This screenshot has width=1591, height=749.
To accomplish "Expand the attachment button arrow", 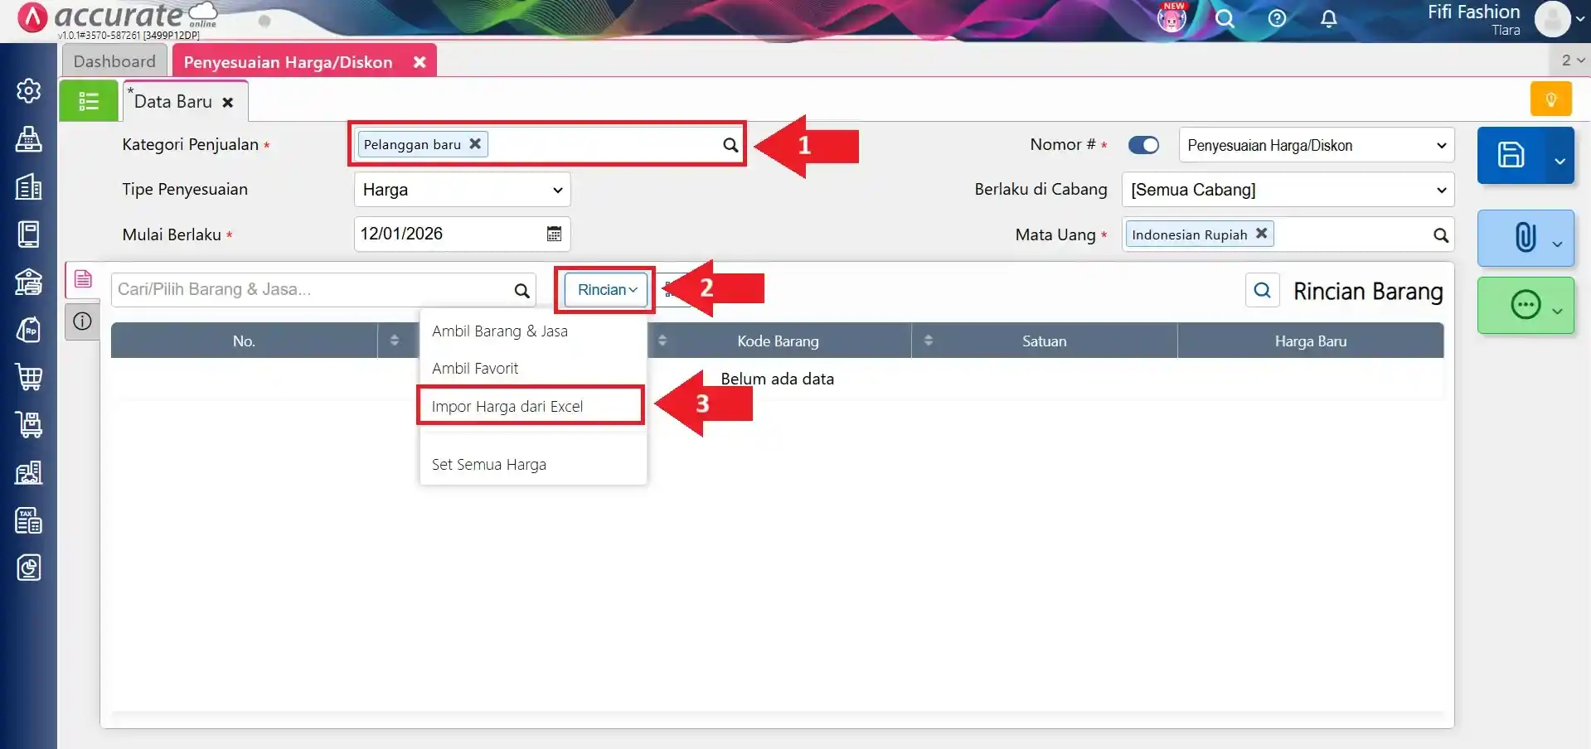I will (x=1558, y=244).
